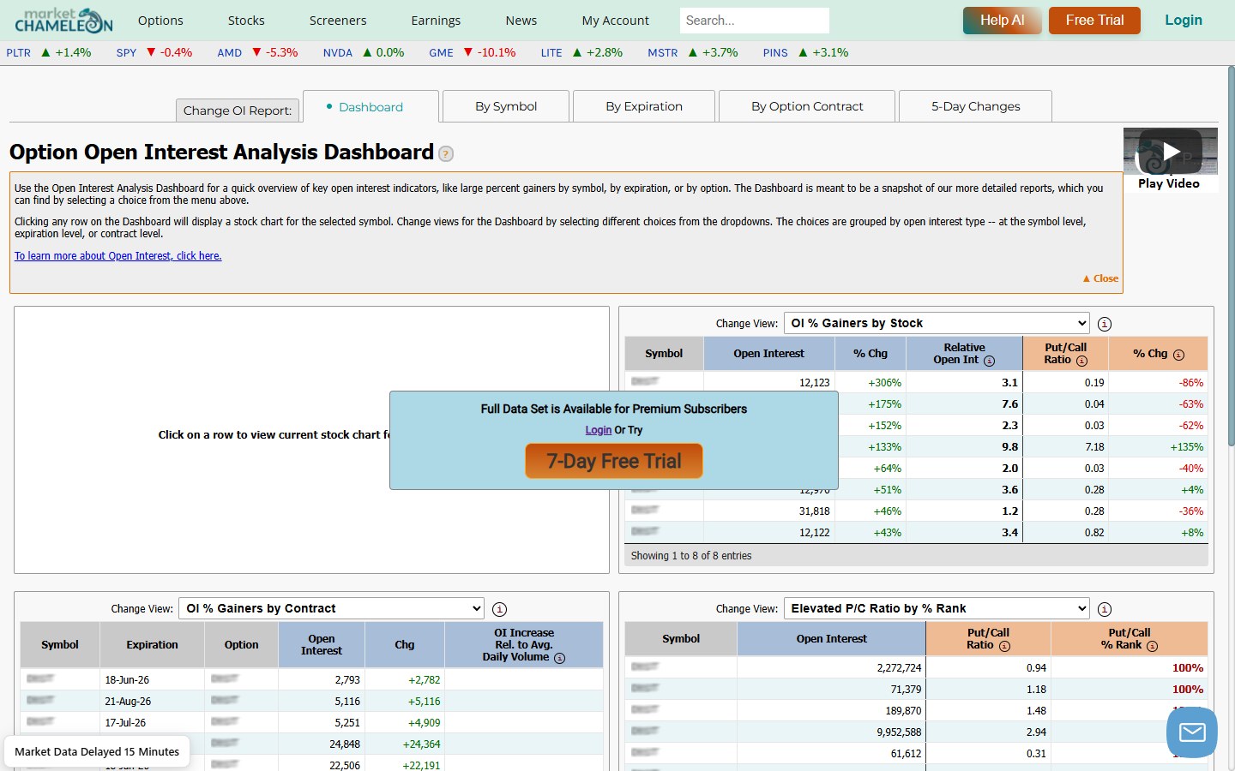Open the Options menu
This screenshot has height=771, width=1235.
tap(160, 21)
